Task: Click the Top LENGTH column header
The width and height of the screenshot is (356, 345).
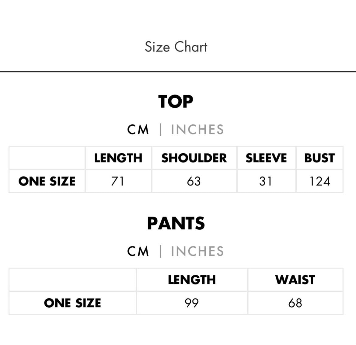Action: (x=118, y=158)
